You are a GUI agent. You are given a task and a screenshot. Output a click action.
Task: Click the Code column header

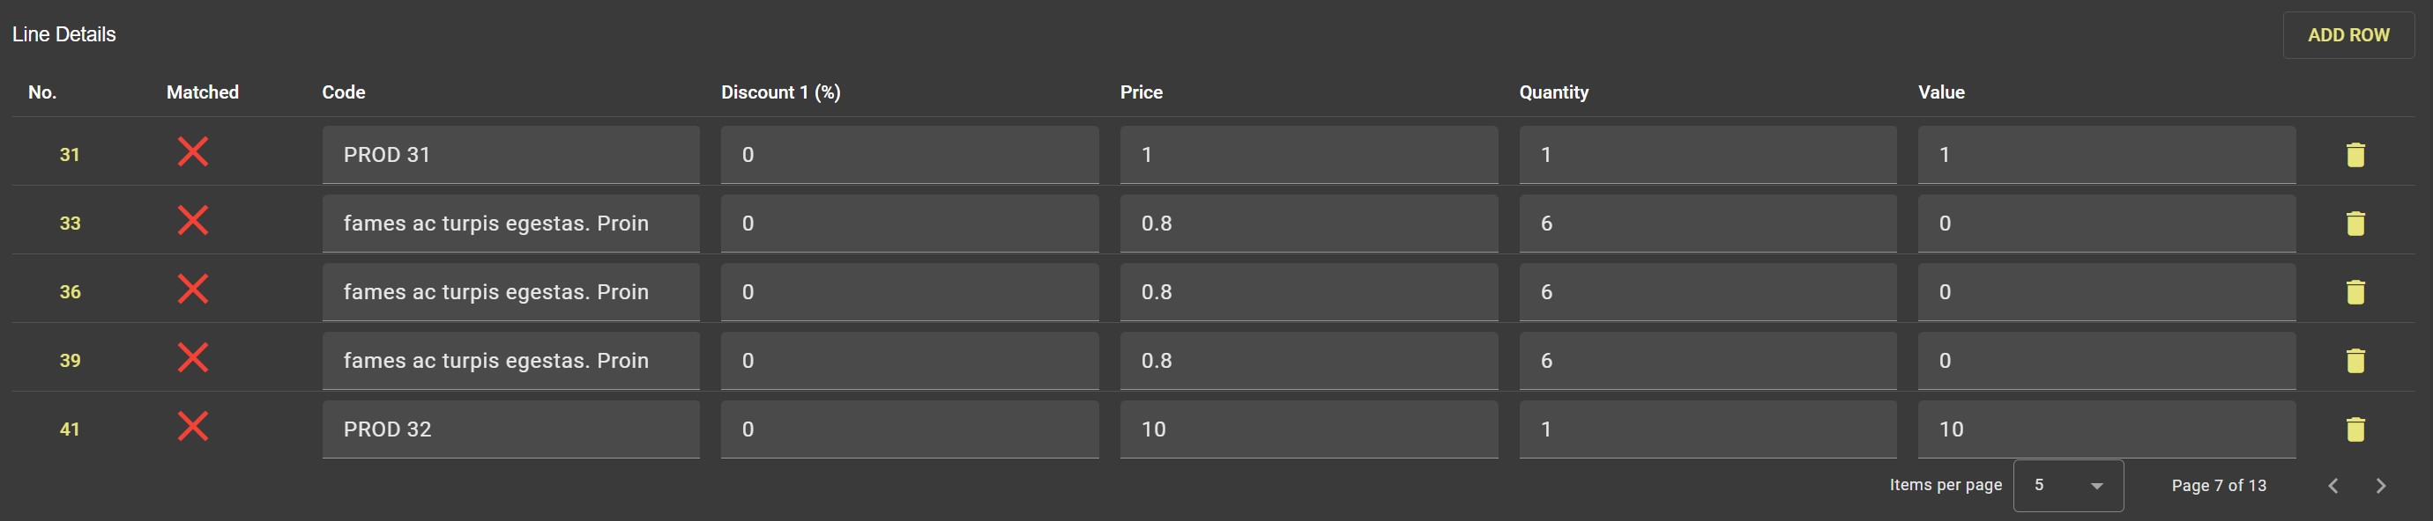tap(344, 92)
